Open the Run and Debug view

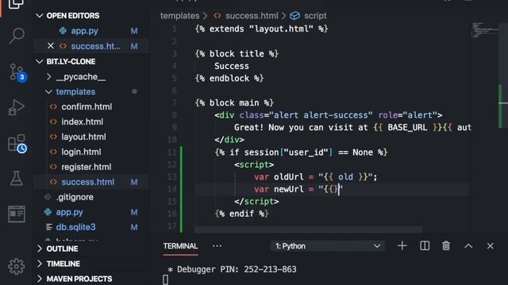coord(16,108)
